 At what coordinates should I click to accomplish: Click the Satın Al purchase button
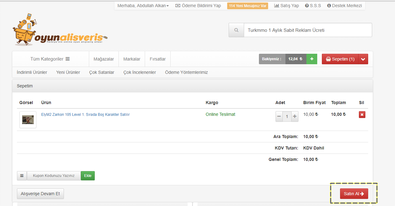(x=354, y=194)
